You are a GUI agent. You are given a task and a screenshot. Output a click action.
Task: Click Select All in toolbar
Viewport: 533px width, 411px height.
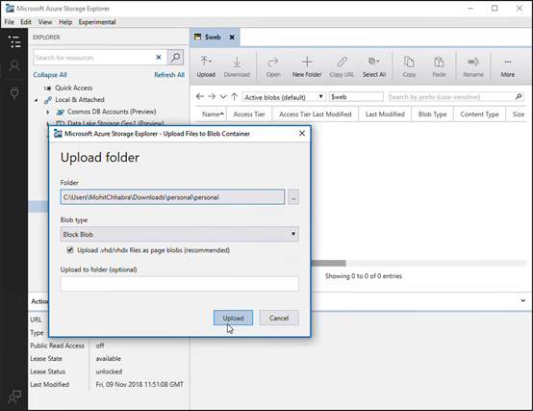point(374,67)
